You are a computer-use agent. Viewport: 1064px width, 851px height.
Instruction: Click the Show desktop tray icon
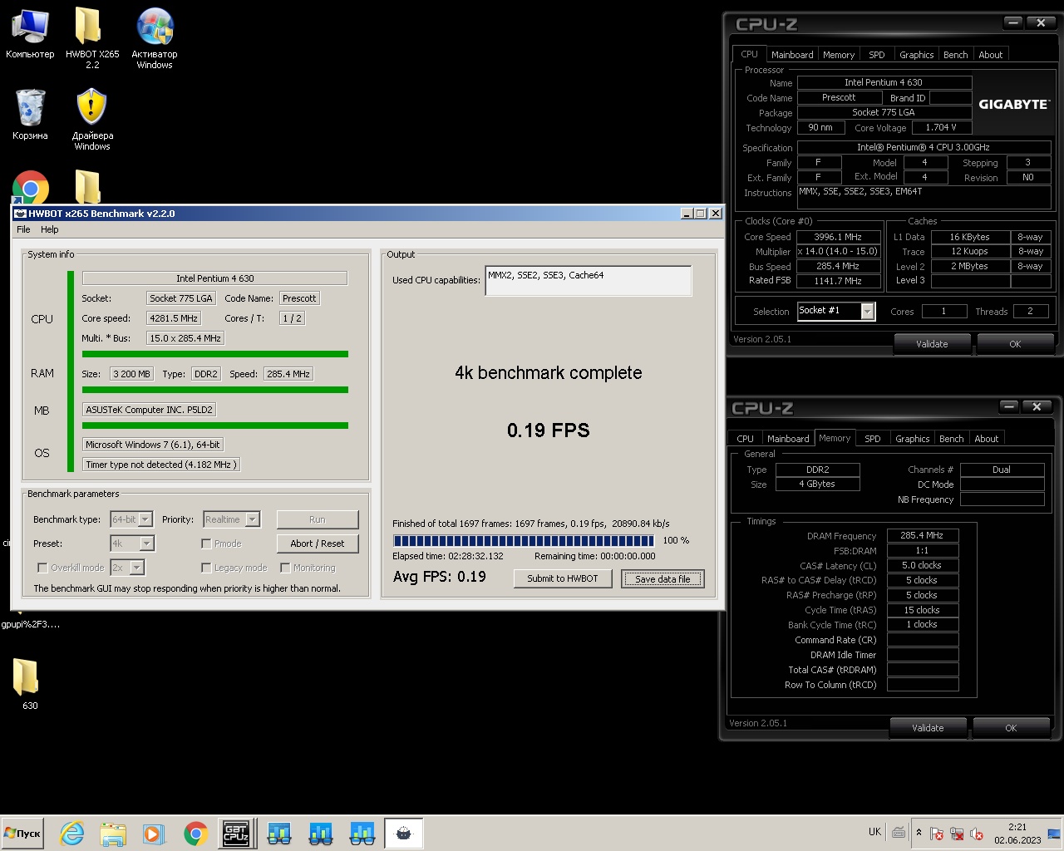coord(1054,834)
